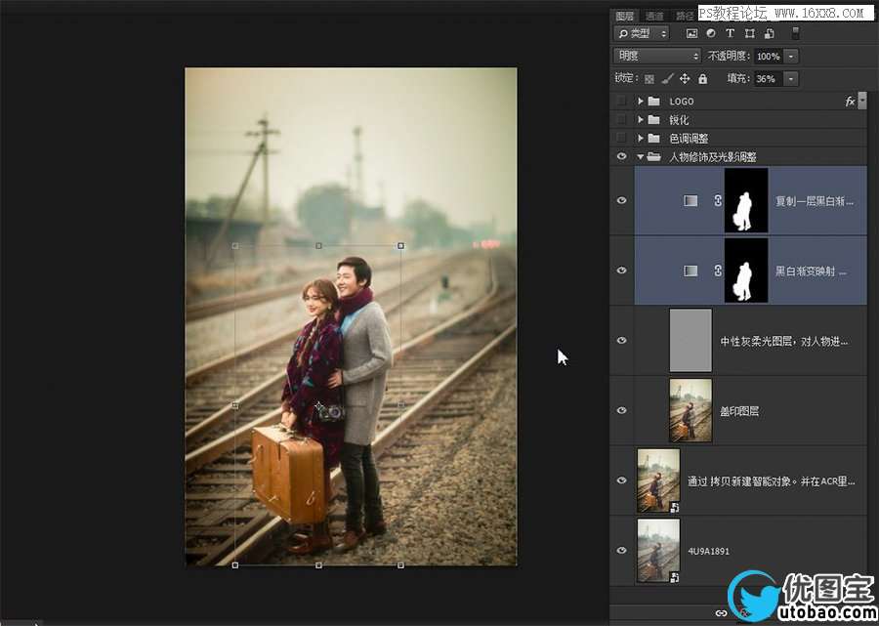Filter layers by type (T) icon
Screen dimensions: 879x626
(730, 33)
